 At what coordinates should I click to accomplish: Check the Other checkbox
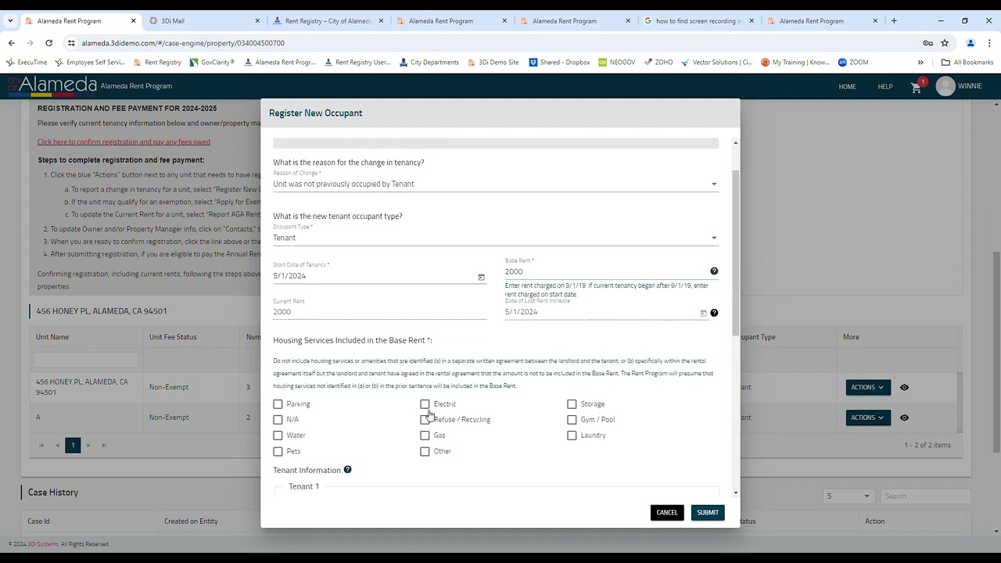coord(425,451)
